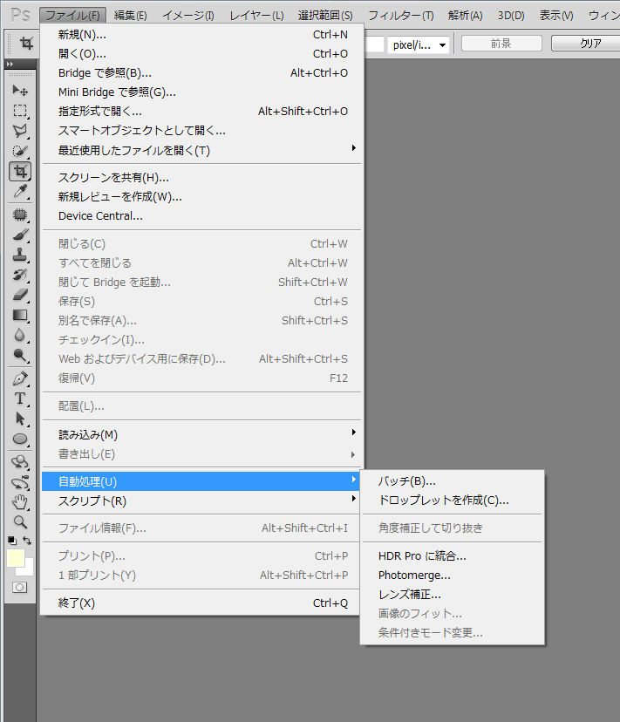This screenshot has height=722, width=620.
Task: Click the highlighted 自動処理(U) menu entry
Action: pyautogui.click(x=201, y=481)
